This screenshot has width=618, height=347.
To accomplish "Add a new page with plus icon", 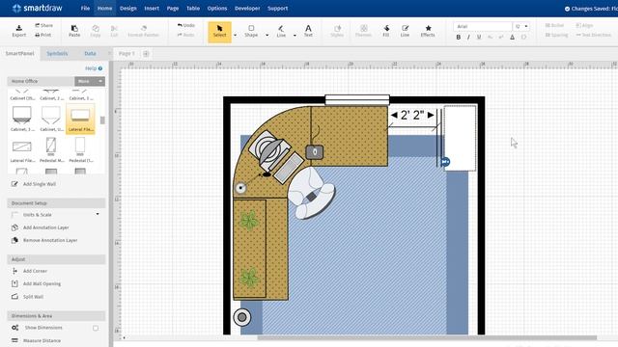I will pyautogui.click(x=146, y=54).
